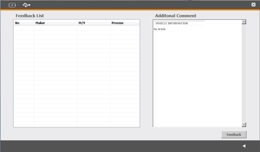Viewport: 260px width, 152px height.
Task: Select the VEHICLE INFORMATION section header
Action: [x=171, y=23]
